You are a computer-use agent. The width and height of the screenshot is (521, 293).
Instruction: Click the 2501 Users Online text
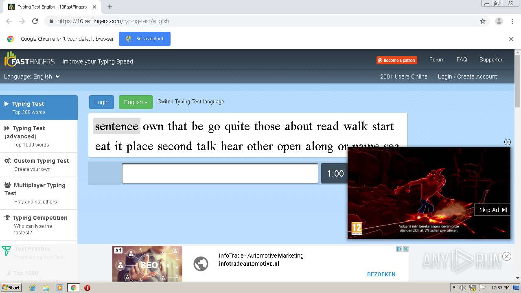point(404,77)
